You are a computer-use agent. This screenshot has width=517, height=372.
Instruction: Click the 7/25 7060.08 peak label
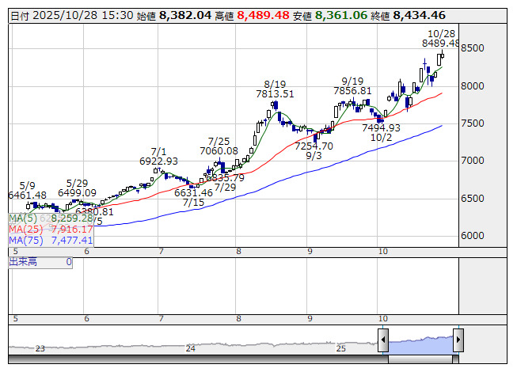(x=219, y=146)
